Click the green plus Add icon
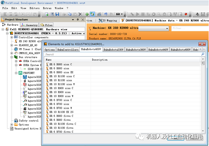 point(87,14)
